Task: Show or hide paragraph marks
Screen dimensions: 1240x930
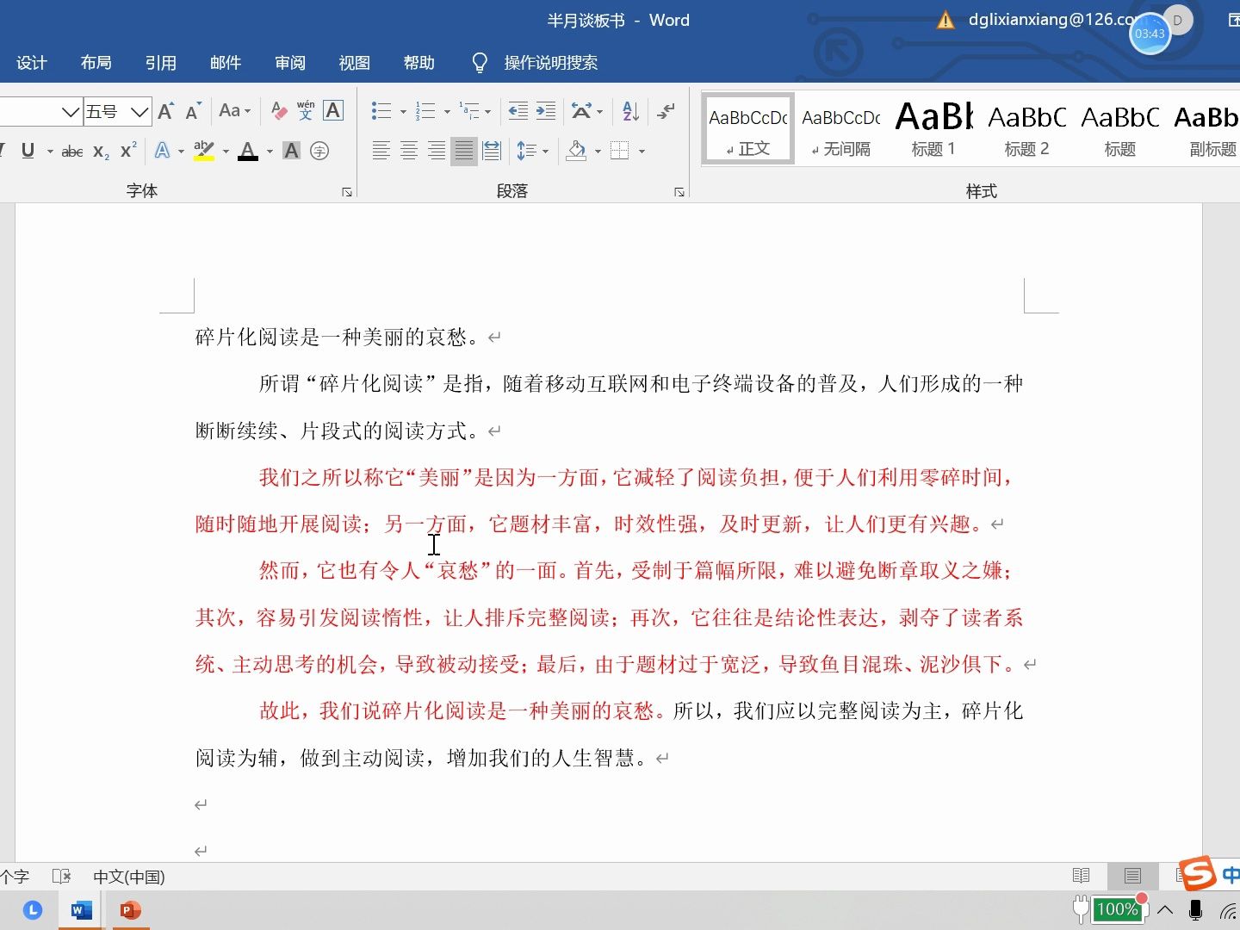Action: pos(666,111)
